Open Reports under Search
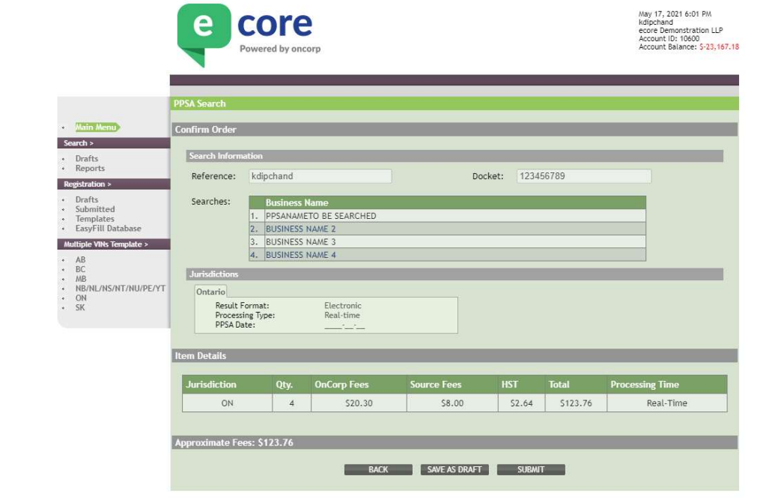The width and height of the screenshot is (760, 500). click(x=90, y=169)
